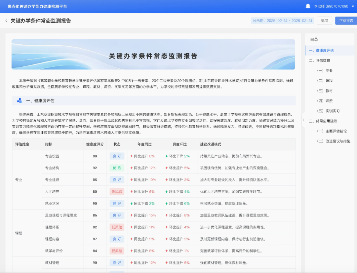Select 二、评估数据 section in the 目录
This screenshot has width=357, height=273.
(x=319, y=60)
